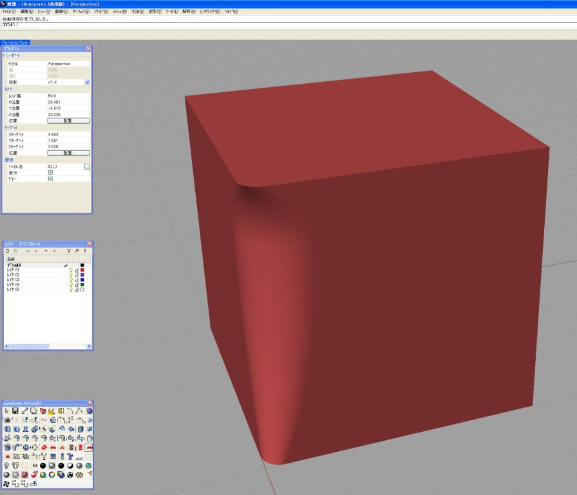Click the camera 配置 button

click(69, 121)
